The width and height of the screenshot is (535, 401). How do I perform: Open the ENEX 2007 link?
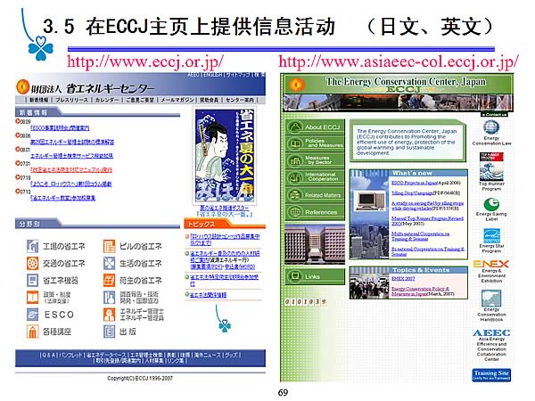[x=403, y=279]
